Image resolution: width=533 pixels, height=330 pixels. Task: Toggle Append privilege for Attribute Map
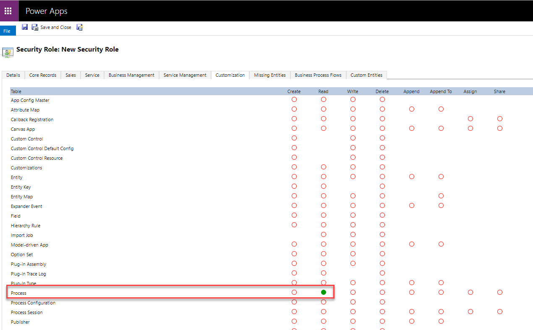point(411,109)
